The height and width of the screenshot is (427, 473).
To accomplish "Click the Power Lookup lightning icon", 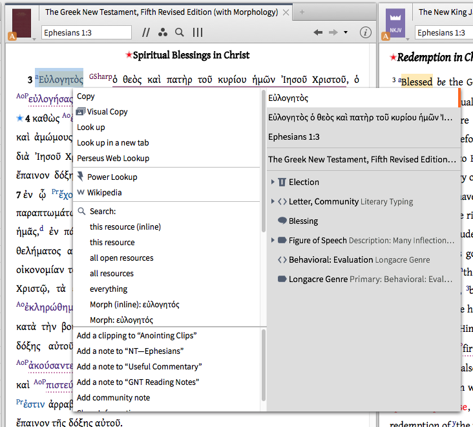I will coord(81,177).
